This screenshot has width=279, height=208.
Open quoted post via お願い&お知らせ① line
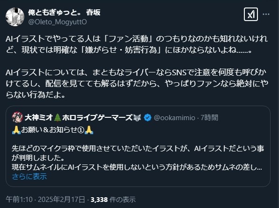tap(52, 130)
